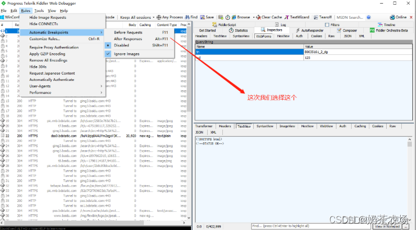Expand the Performance submenu
This screenshot has width=416, height=230.
click(63, 92)
